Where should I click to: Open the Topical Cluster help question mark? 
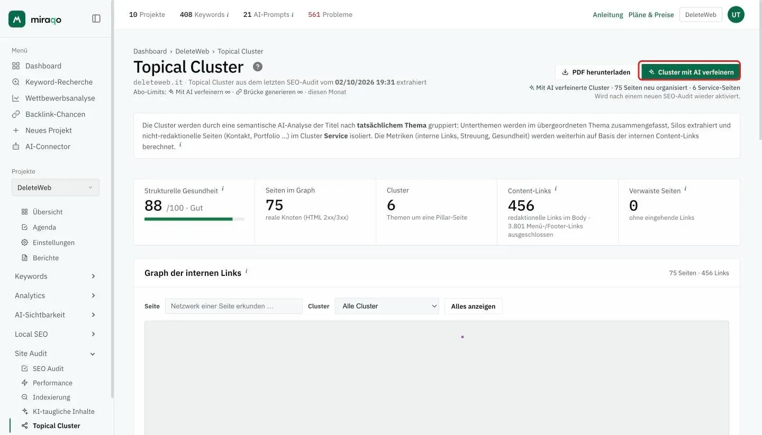point(258,67)
